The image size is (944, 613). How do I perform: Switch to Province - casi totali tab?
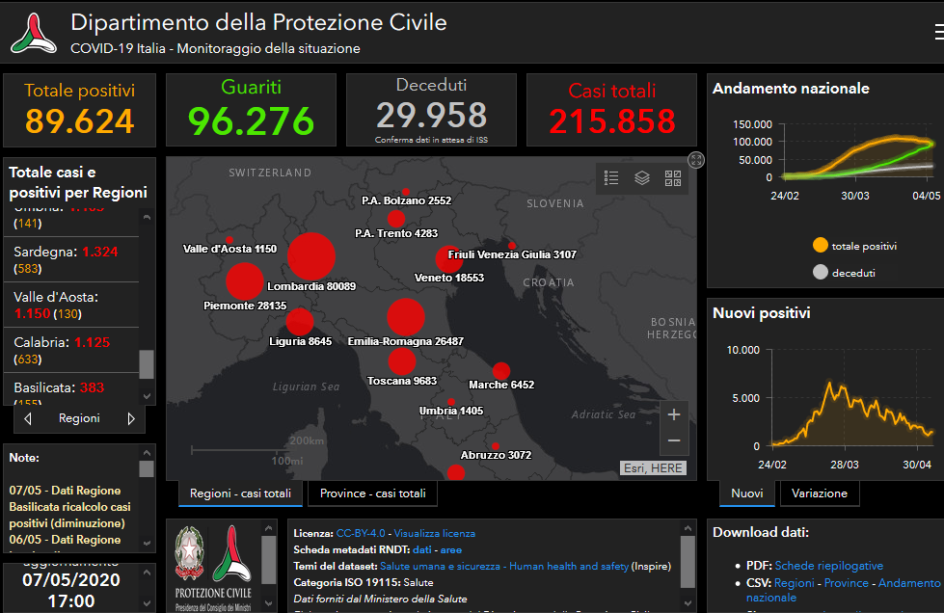(x=372, y=493)
